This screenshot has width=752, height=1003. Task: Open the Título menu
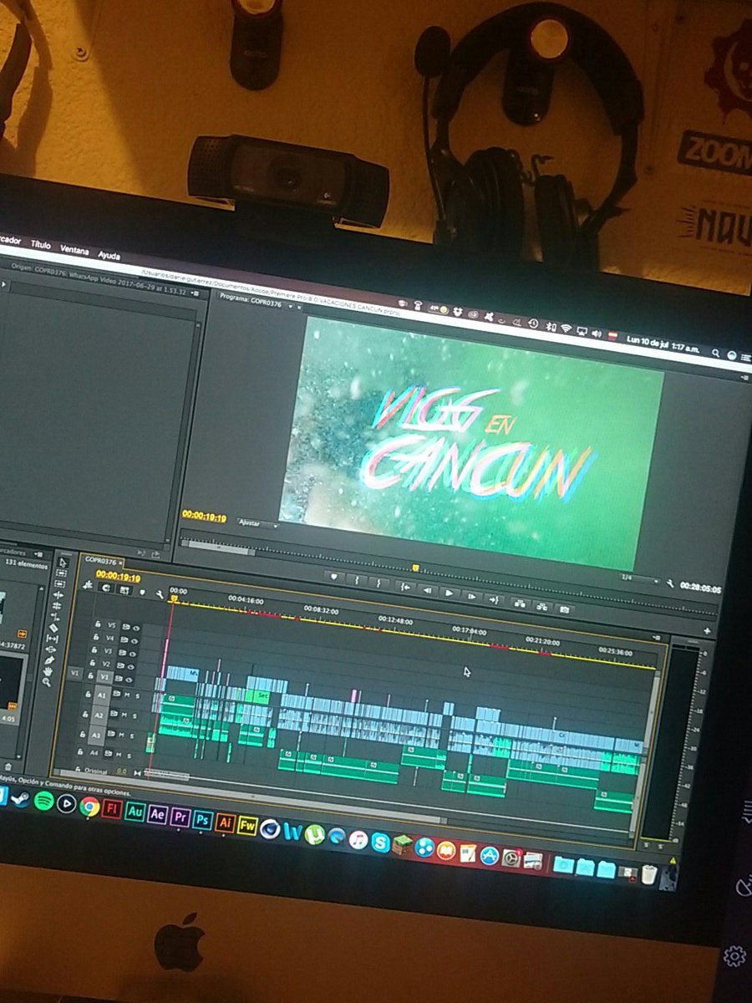pos(40,245)
